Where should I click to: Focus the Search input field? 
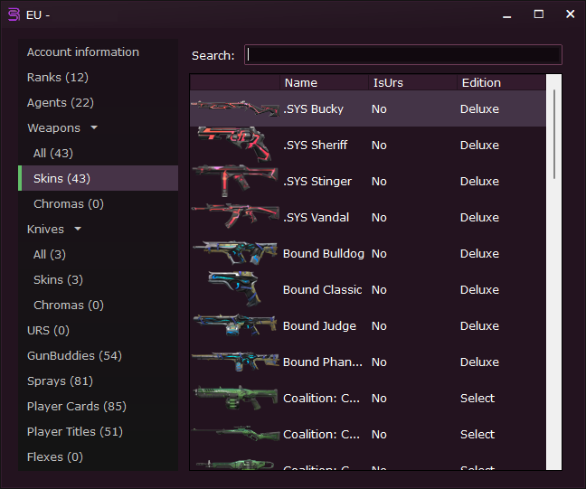click(403, 55)
